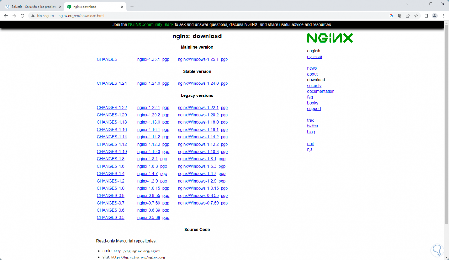Open the unit link
The height and width of the screenshot is (260, 449).
click(310, 144)
